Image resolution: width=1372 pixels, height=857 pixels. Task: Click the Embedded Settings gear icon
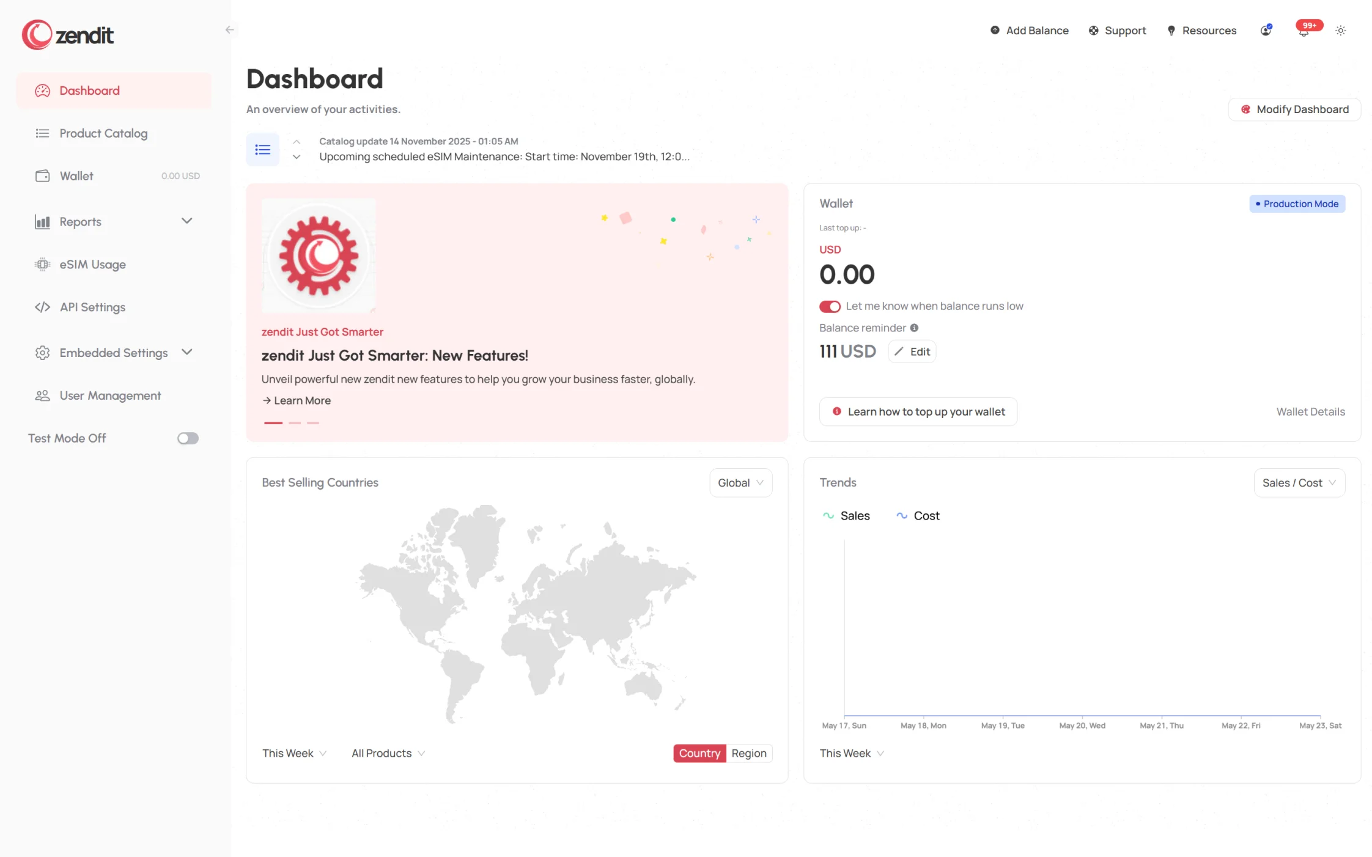point(42,353)
